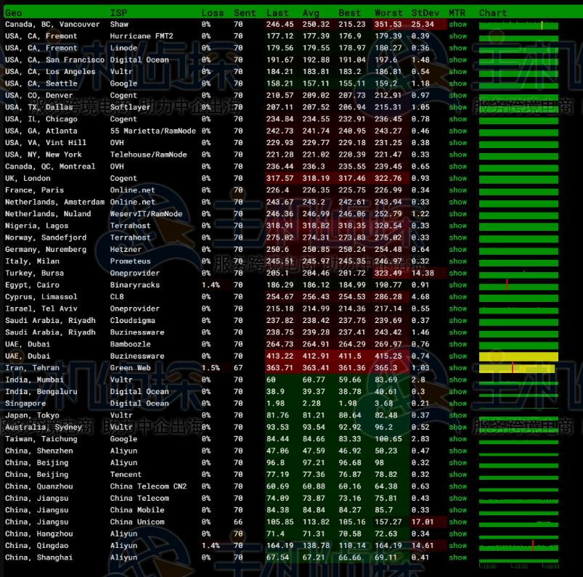Click the Tencent ISP cell in Beijing row
583x577 pixels.
(126, 475)
